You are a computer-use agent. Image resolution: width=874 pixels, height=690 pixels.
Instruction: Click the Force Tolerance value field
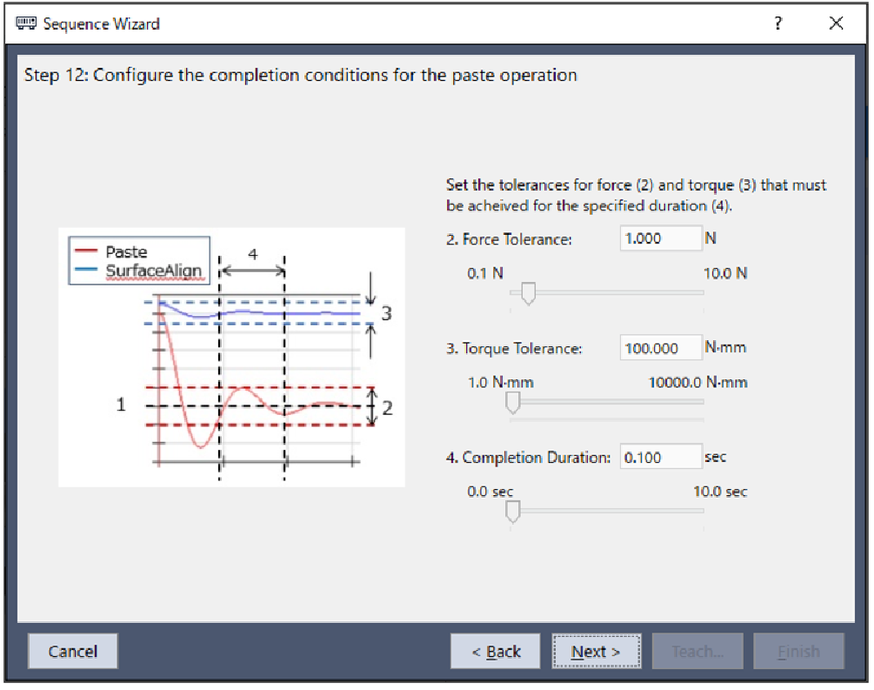[660, 238]
